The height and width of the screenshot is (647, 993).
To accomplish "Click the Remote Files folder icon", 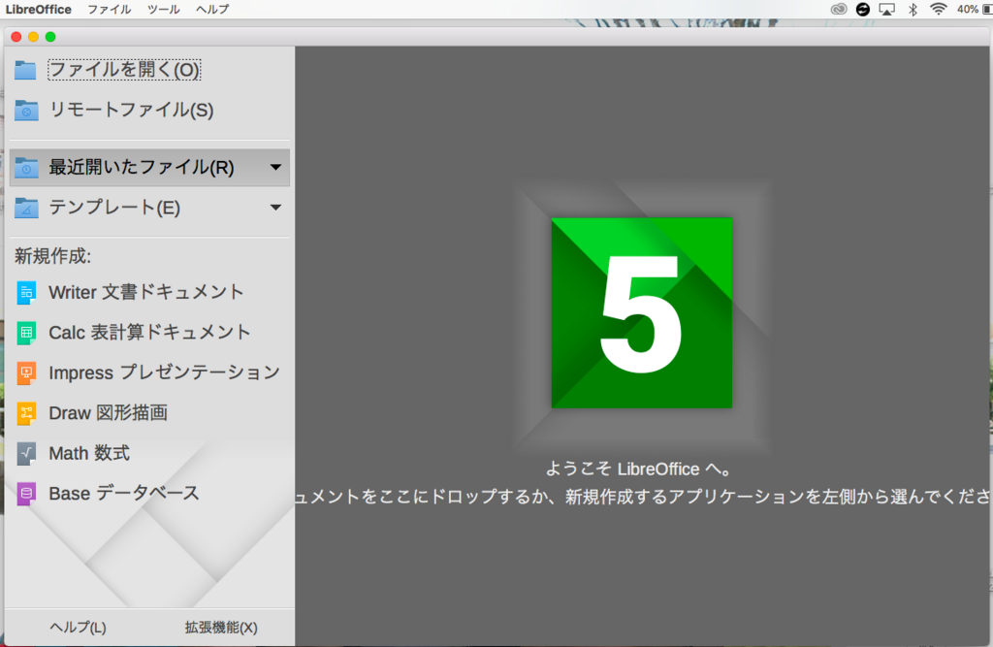I will tap(26, 111).
